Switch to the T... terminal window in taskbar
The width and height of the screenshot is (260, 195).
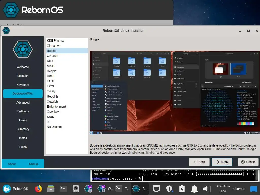point(123,189)
